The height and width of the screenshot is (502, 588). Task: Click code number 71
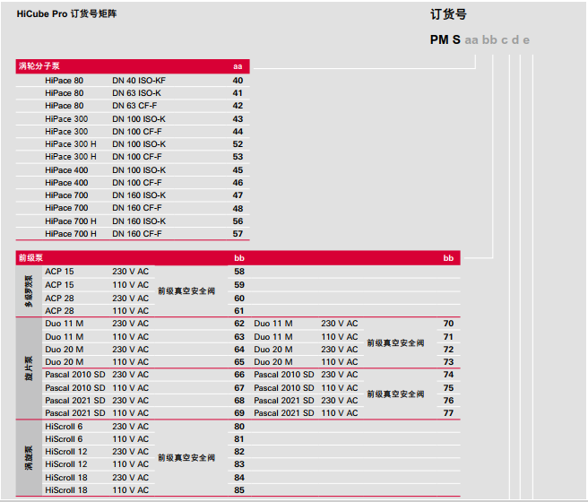click(448, 337)
